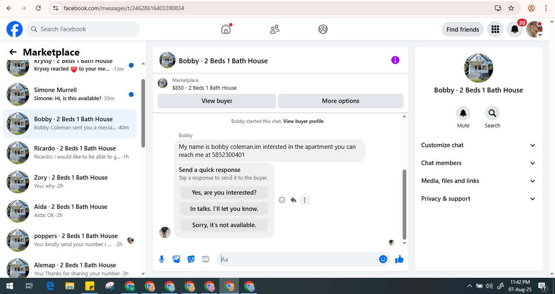Reload the page in browser
This screenshot has width=555, height=294.
click(x=38, y=8)
